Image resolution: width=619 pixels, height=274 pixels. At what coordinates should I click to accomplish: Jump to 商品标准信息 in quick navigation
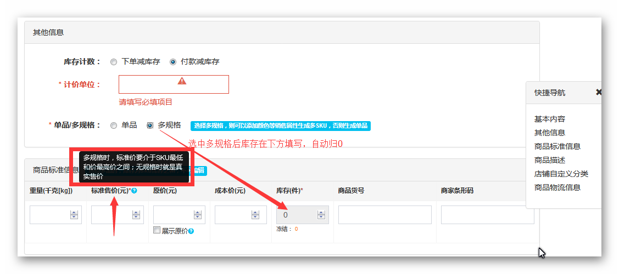(x=557, y=146)
